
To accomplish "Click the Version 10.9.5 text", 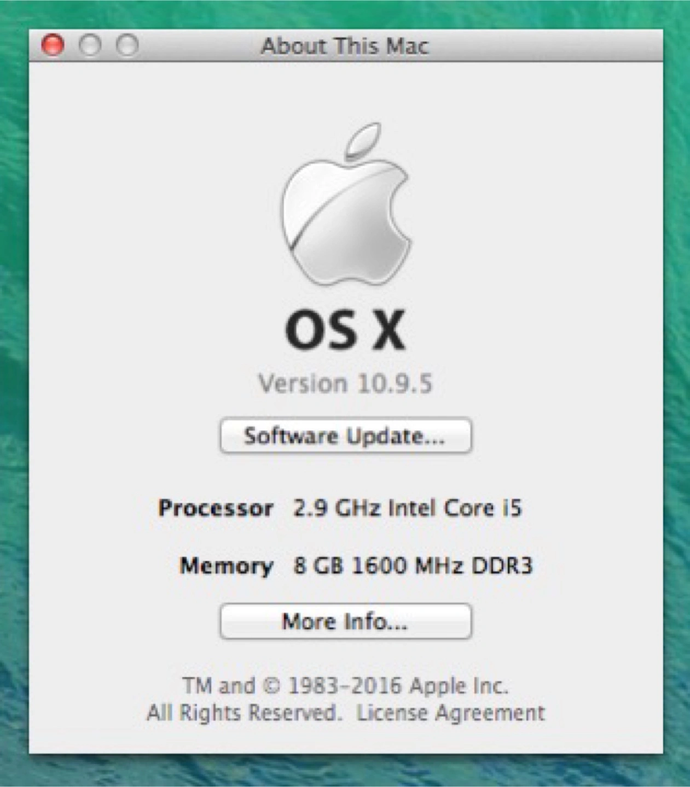I will coord(345,383).
